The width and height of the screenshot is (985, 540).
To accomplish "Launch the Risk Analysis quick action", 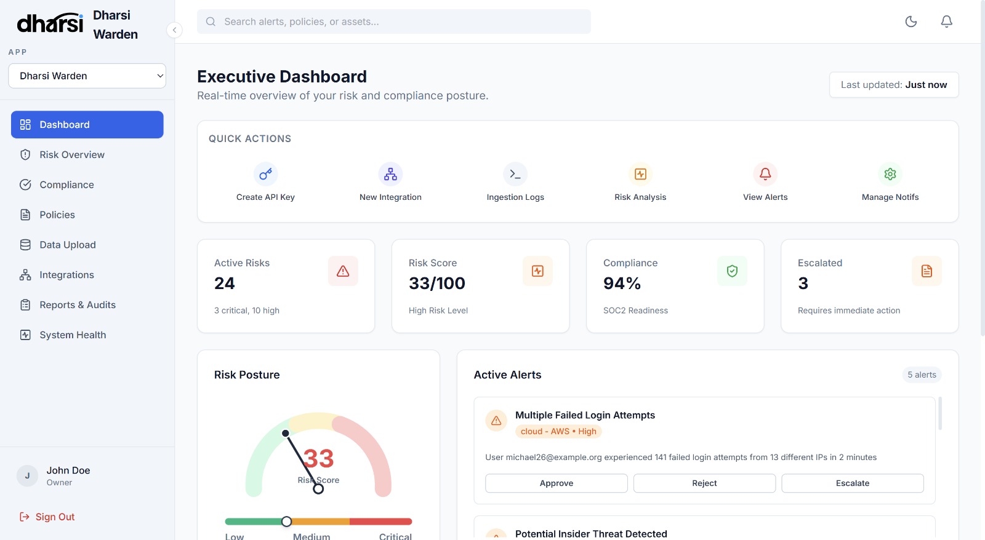I will click(x=640, y=175).
